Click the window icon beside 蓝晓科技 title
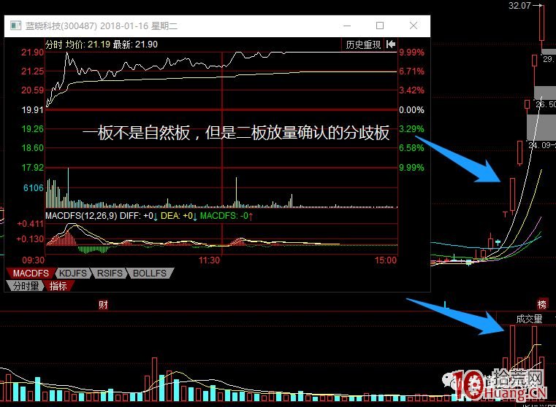The image size is (556, 407). click(15, 26)
